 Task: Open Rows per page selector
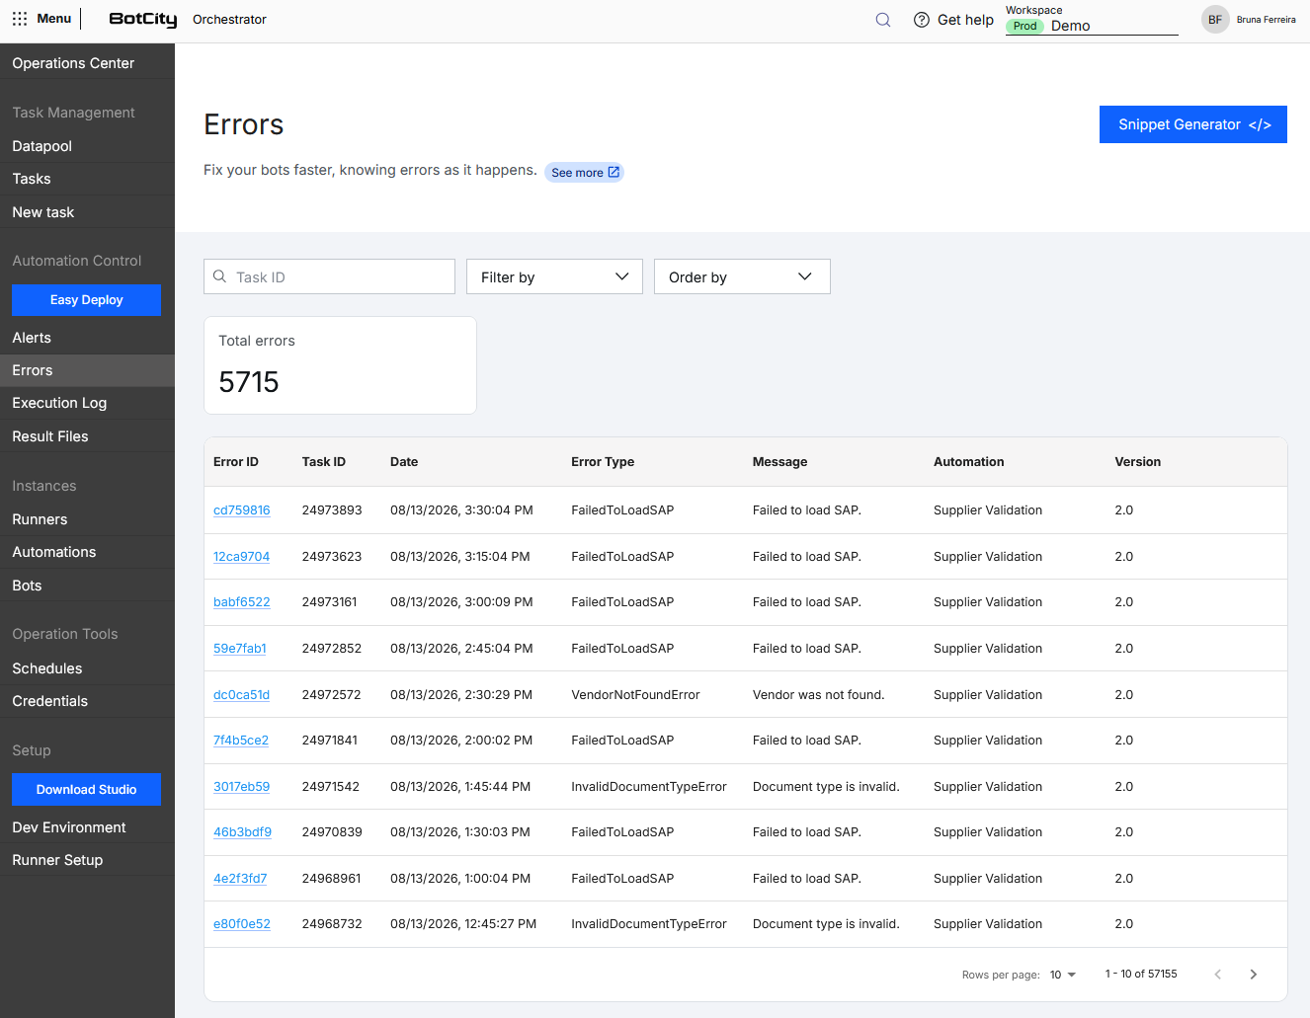(x=1063, y=975)
